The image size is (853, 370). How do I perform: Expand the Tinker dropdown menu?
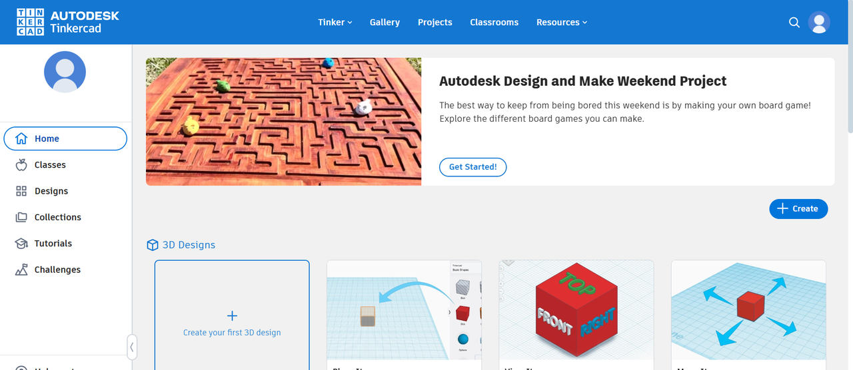(335, 22)
